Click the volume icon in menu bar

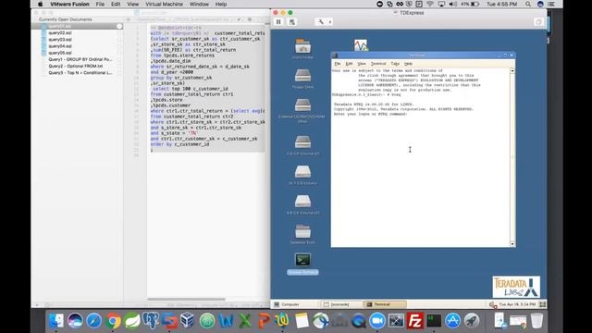453,4
